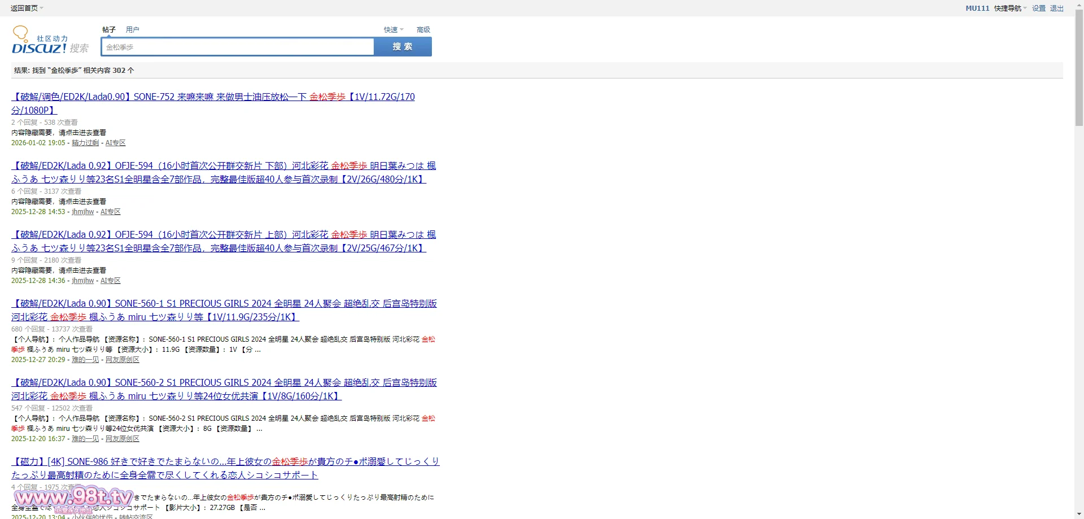Open the 设置 settings link
This screenshot has height=519, width=1084.
(x=1039, y=8)
